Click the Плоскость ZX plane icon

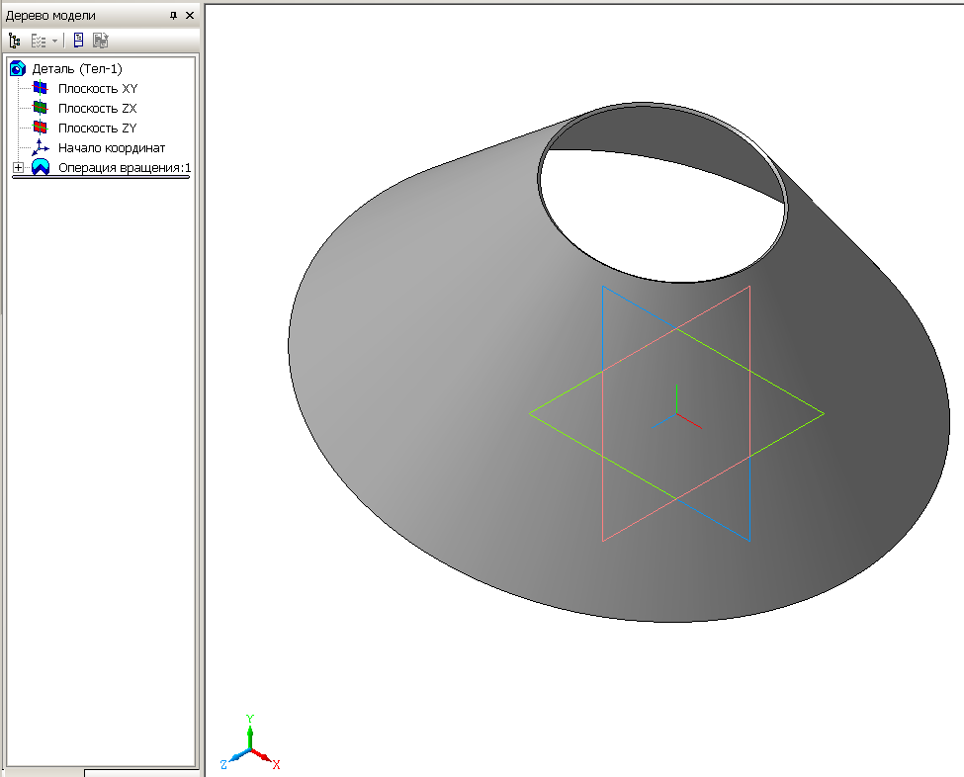[40, 108]
